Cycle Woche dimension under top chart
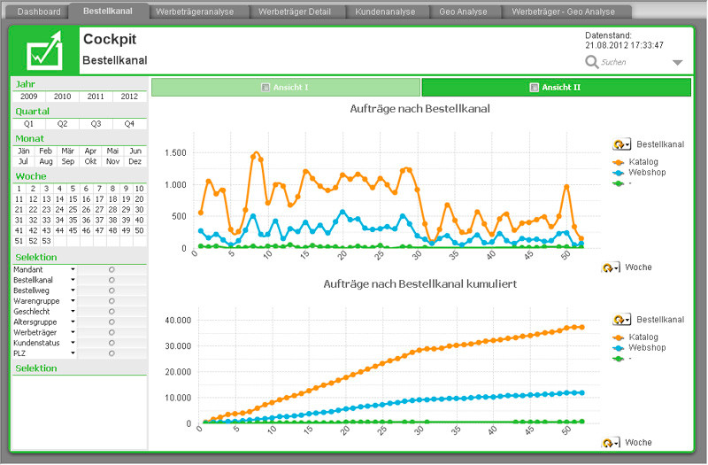 (x=610, y=267)
